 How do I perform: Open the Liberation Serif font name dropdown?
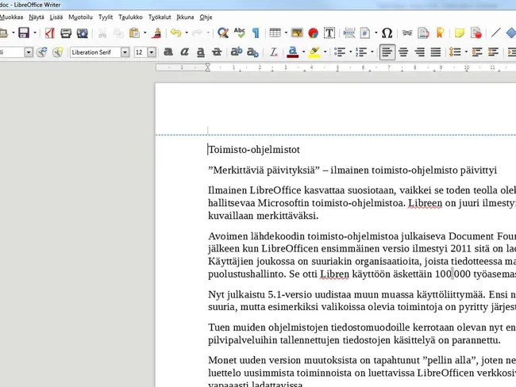[x=125, y=52]
